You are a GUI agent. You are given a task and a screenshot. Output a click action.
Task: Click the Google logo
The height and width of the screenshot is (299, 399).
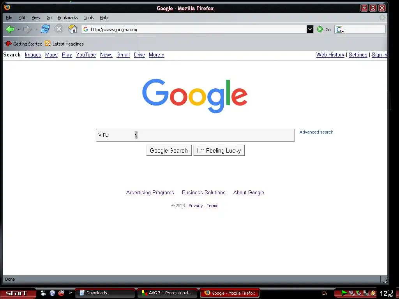195,96
